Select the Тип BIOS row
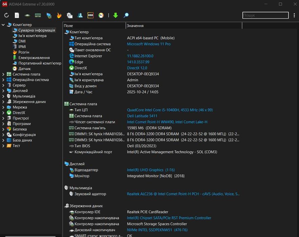This screenshot has width=299, height=237. tap(113, 146)
